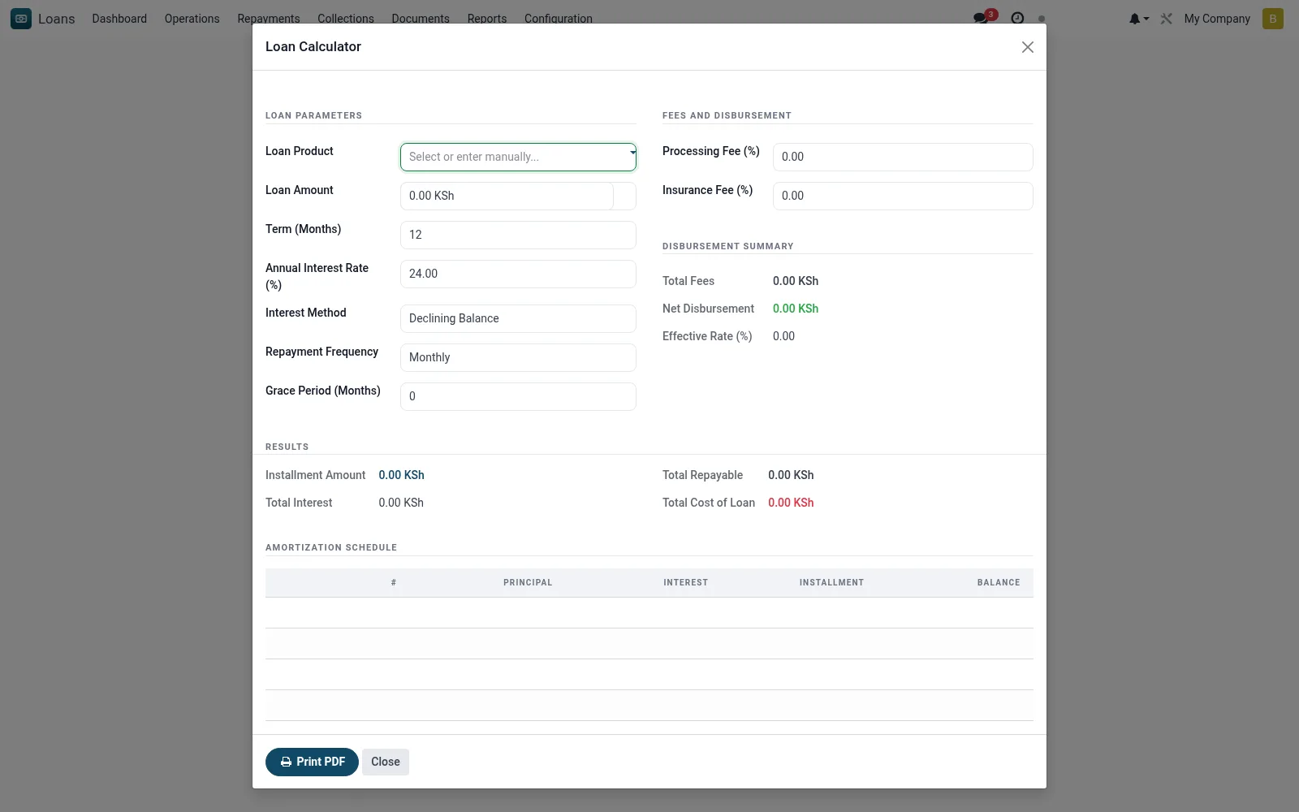
Task: Open the Dashboard menu
Action: tap(119, 18)
